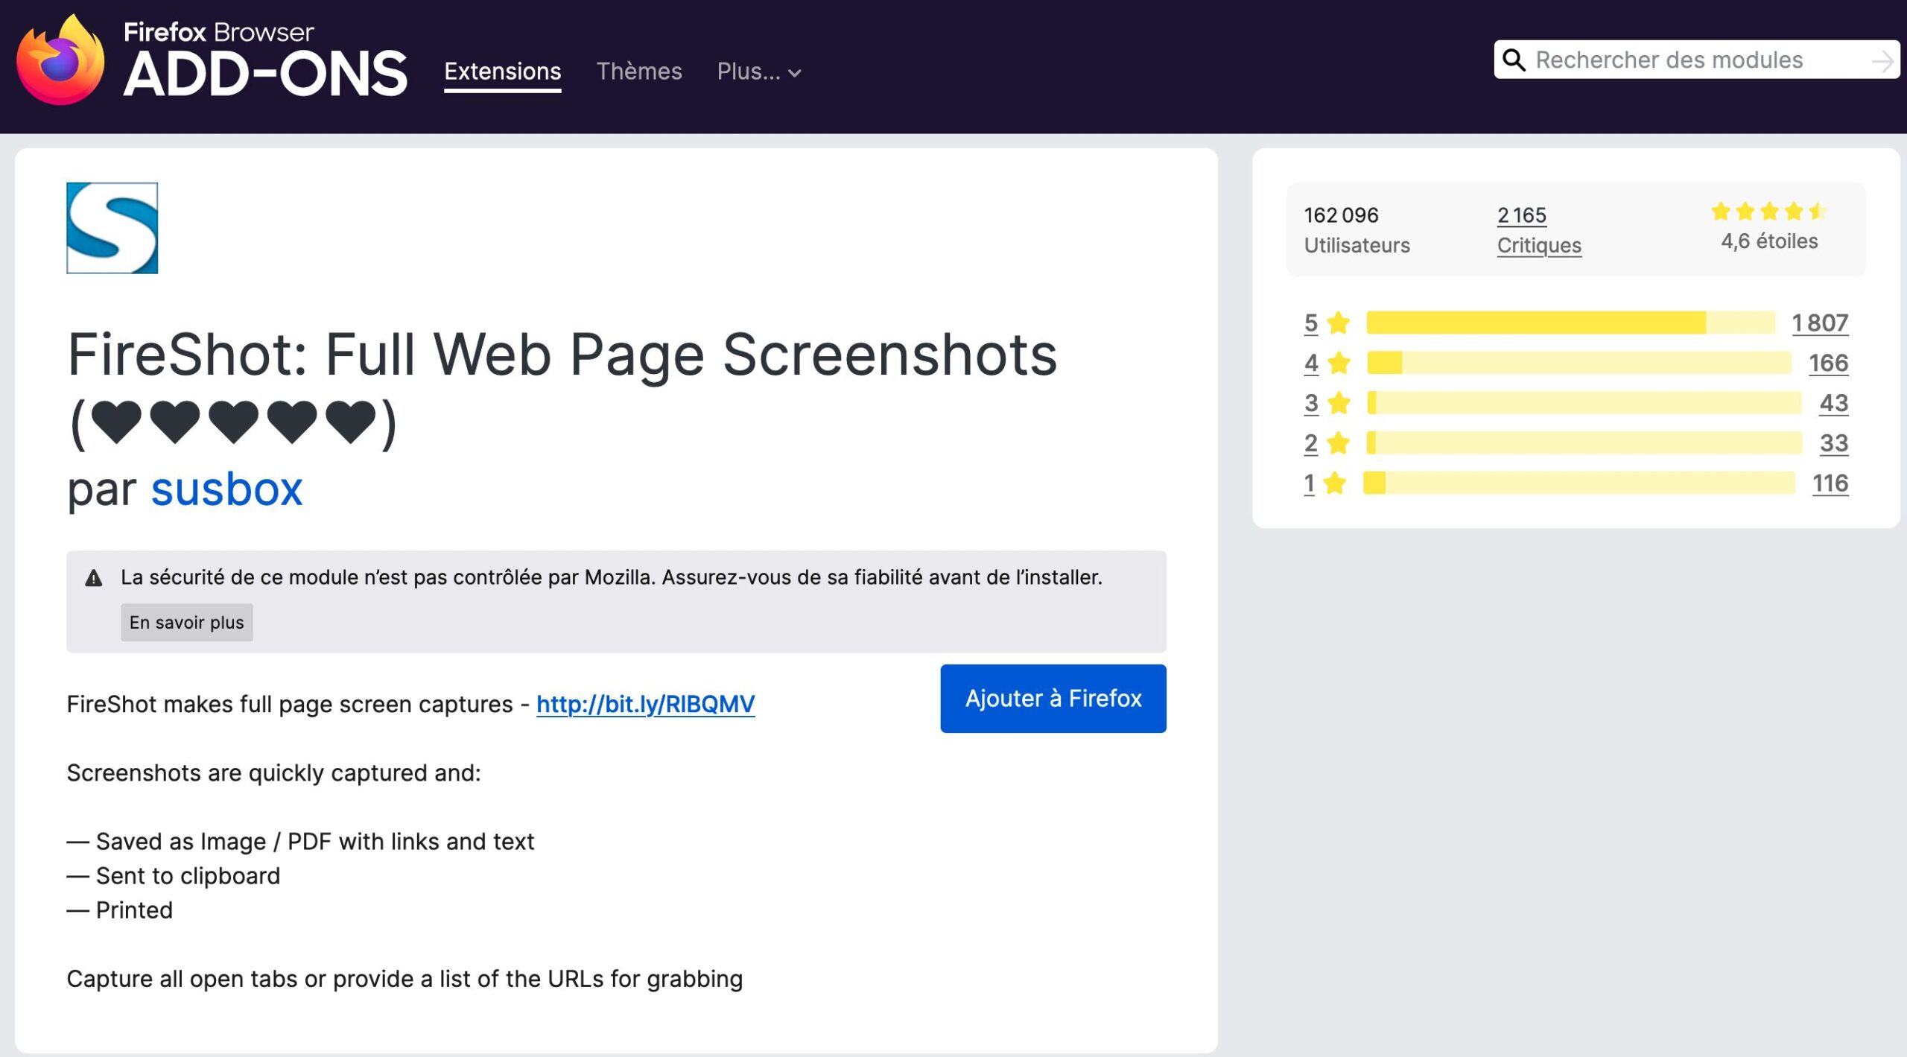Click the 2-star rating bar

coord(1584,444)
